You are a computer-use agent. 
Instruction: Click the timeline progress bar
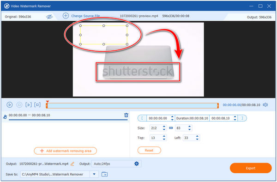tap(132, 106)
